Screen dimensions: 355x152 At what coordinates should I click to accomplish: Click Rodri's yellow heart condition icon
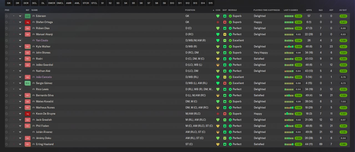pyautogui.click(x=218, y=59)
